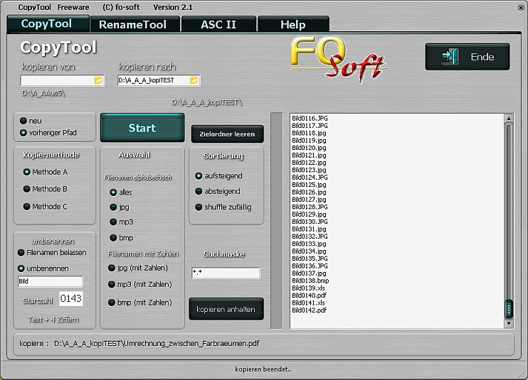Open folder browser for 'kopieren von'

(98, 80)
